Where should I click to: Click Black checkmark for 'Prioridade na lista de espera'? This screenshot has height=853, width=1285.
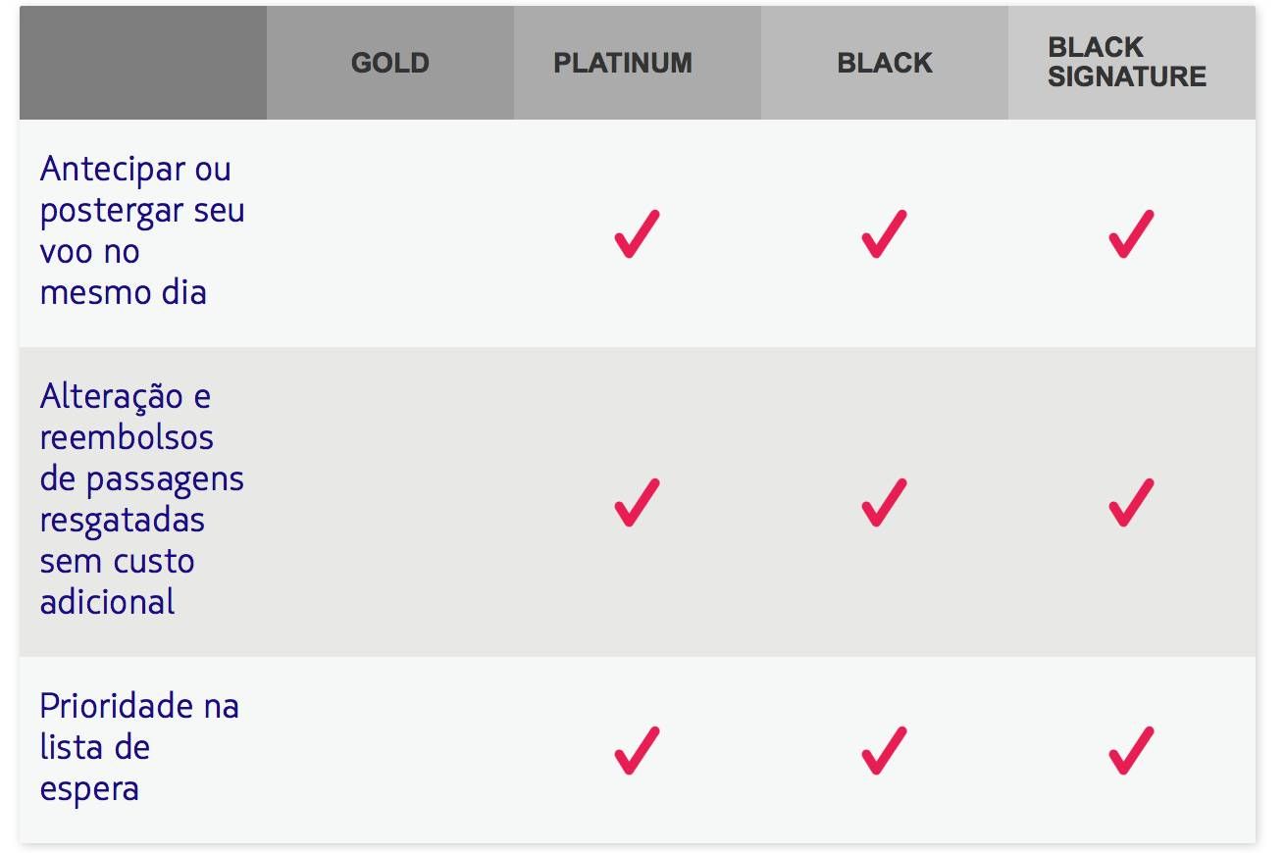point(884,750)
